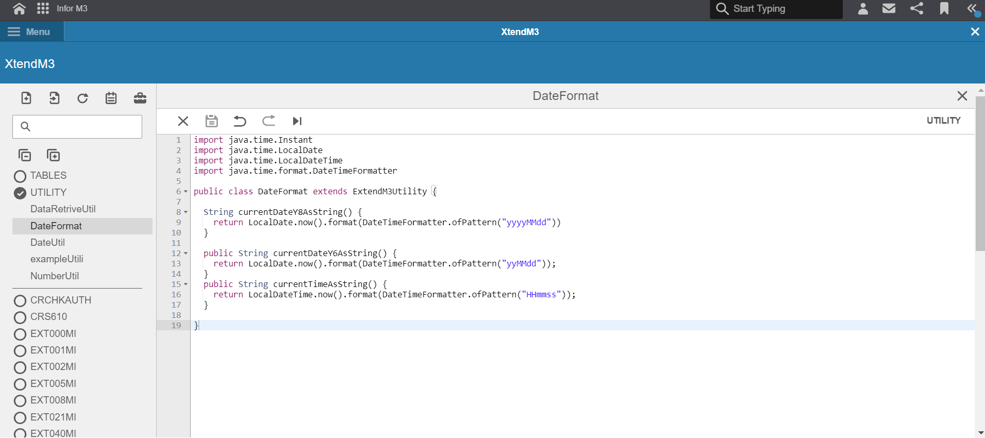Collapse the panel using double-chevron icon
This screenshot has width=985, height=438.
(x=972, y=9)
